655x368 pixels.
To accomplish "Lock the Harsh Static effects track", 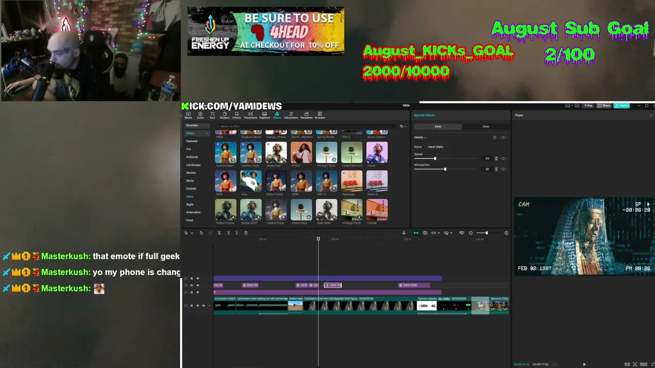I will pyautogui.click(x=191, y=285).
